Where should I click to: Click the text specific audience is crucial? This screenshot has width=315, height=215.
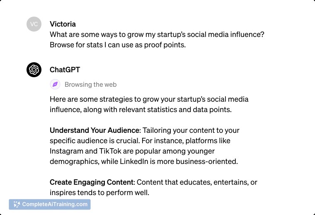pyautogui.click(x=95, y=141)
